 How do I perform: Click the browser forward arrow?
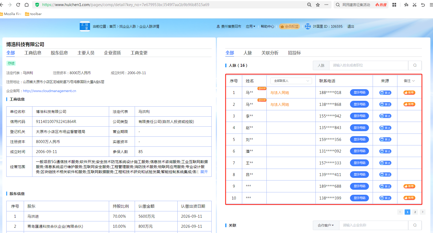point(10,5)
